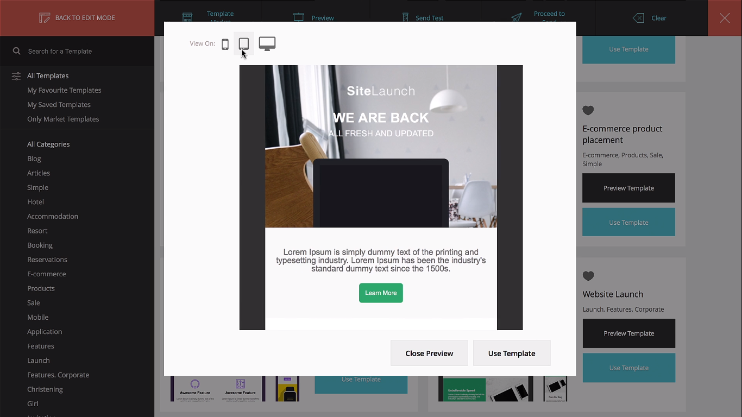Click the SiteLaunch logo in email preview

tap(381, 91)
